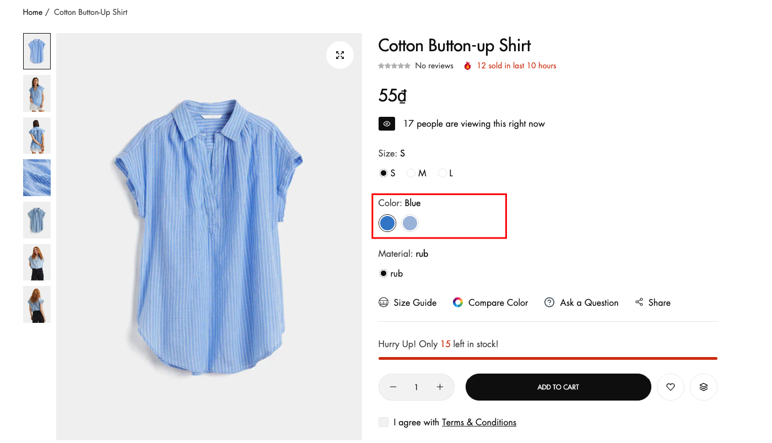Click the compare layers icon button
772x443 pixels.
point(703,387)
